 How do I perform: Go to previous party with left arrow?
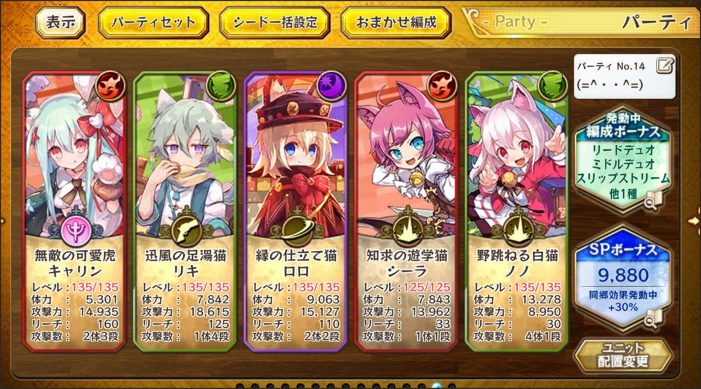[x=3, y=220]
